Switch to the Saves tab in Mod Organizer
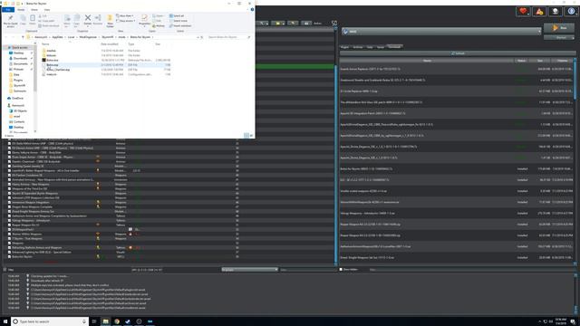580x326 pixels. pos(381,47)
